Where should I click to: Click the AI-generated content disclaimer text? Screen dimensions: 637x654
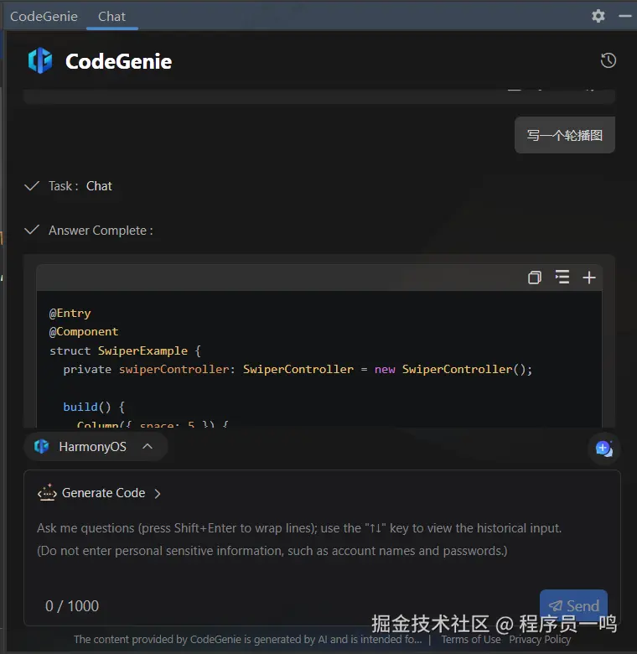click(x=247, y=640)
